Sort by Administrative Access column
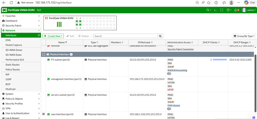The height and width of the screenshot is (119, 257). coord(180,42)
